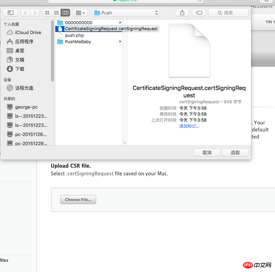
Task: Click the sidebar scrollbar
Action: tap(52, 51)
